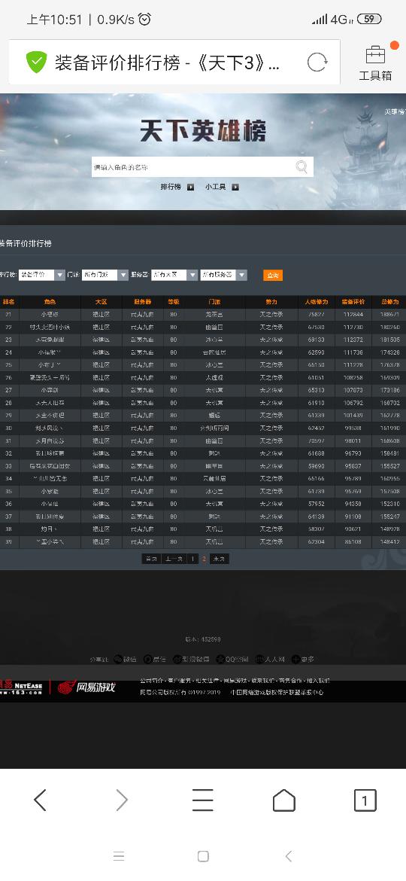Open the 商务合作 footer link

pos(290,681)
